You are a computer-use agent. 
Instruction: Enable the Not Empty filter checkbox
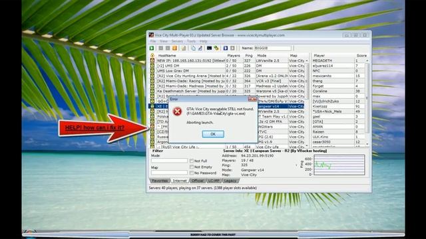click(x=192, y=167)
